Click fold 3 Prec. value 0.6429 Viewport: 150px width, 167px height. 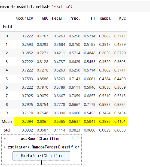click(75, 62)
